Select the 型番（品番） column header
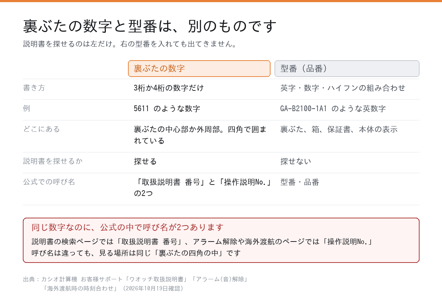This screenshot has width=442, height=306. coord(347,68)
